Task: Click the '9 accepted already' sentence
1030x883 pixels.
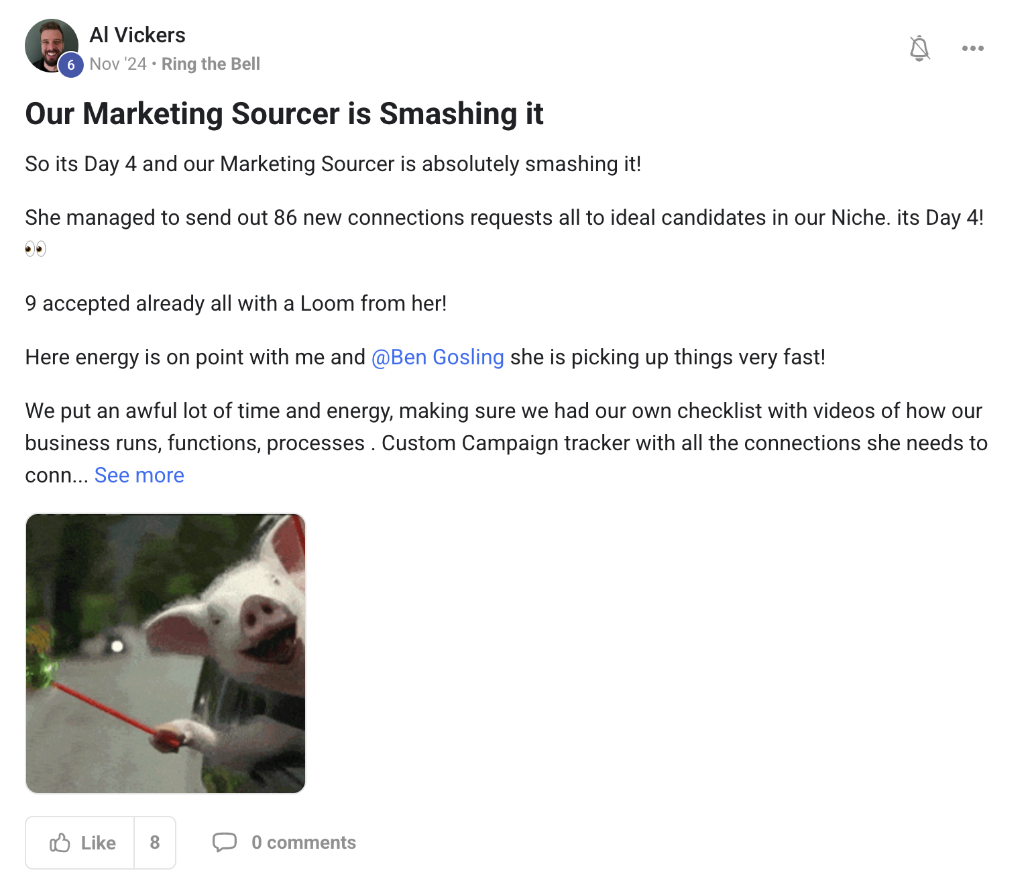Action: [235, 303]
